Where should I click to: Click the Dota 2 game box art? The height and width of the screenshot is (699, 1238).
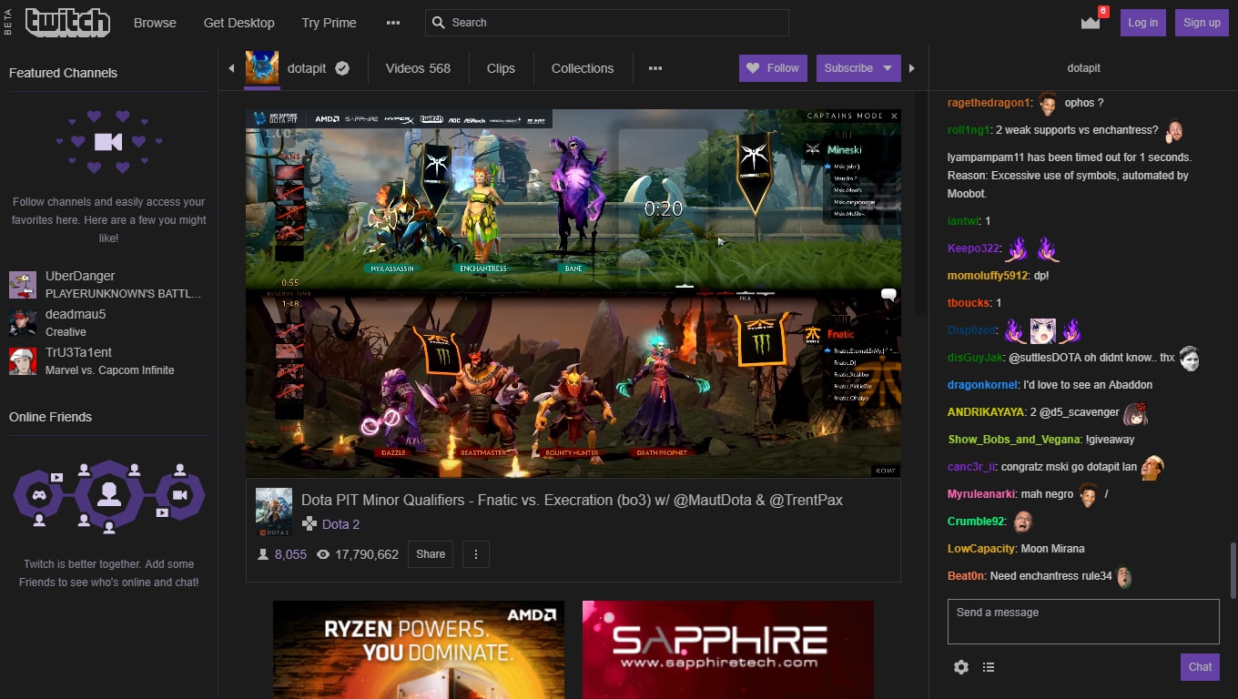pos(274,512)
